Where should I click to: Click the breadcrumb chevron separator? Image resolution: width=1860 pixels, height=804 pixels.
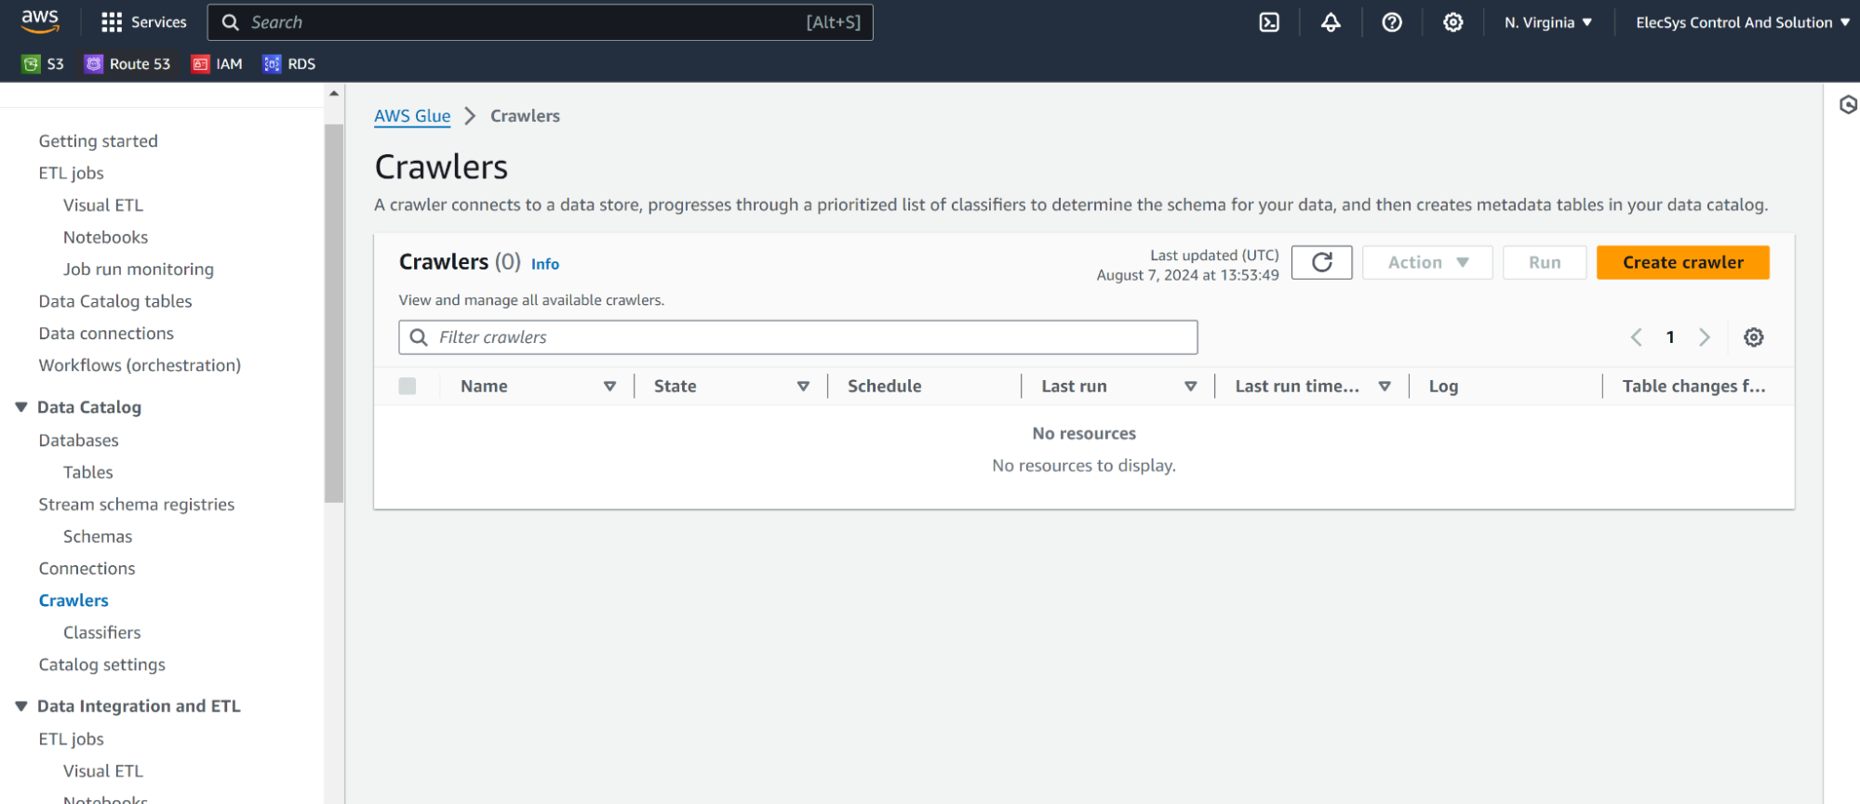[x=471, y=116]
